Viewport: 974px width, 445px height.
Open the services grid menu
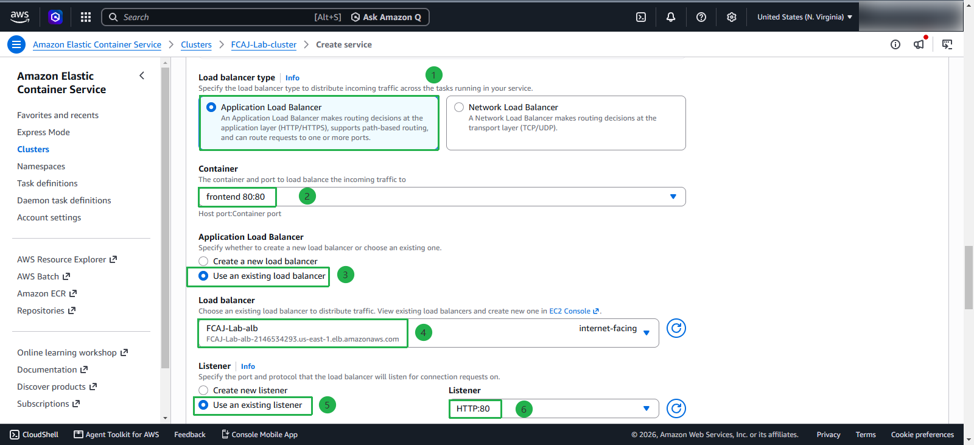[x=86, y=17]
